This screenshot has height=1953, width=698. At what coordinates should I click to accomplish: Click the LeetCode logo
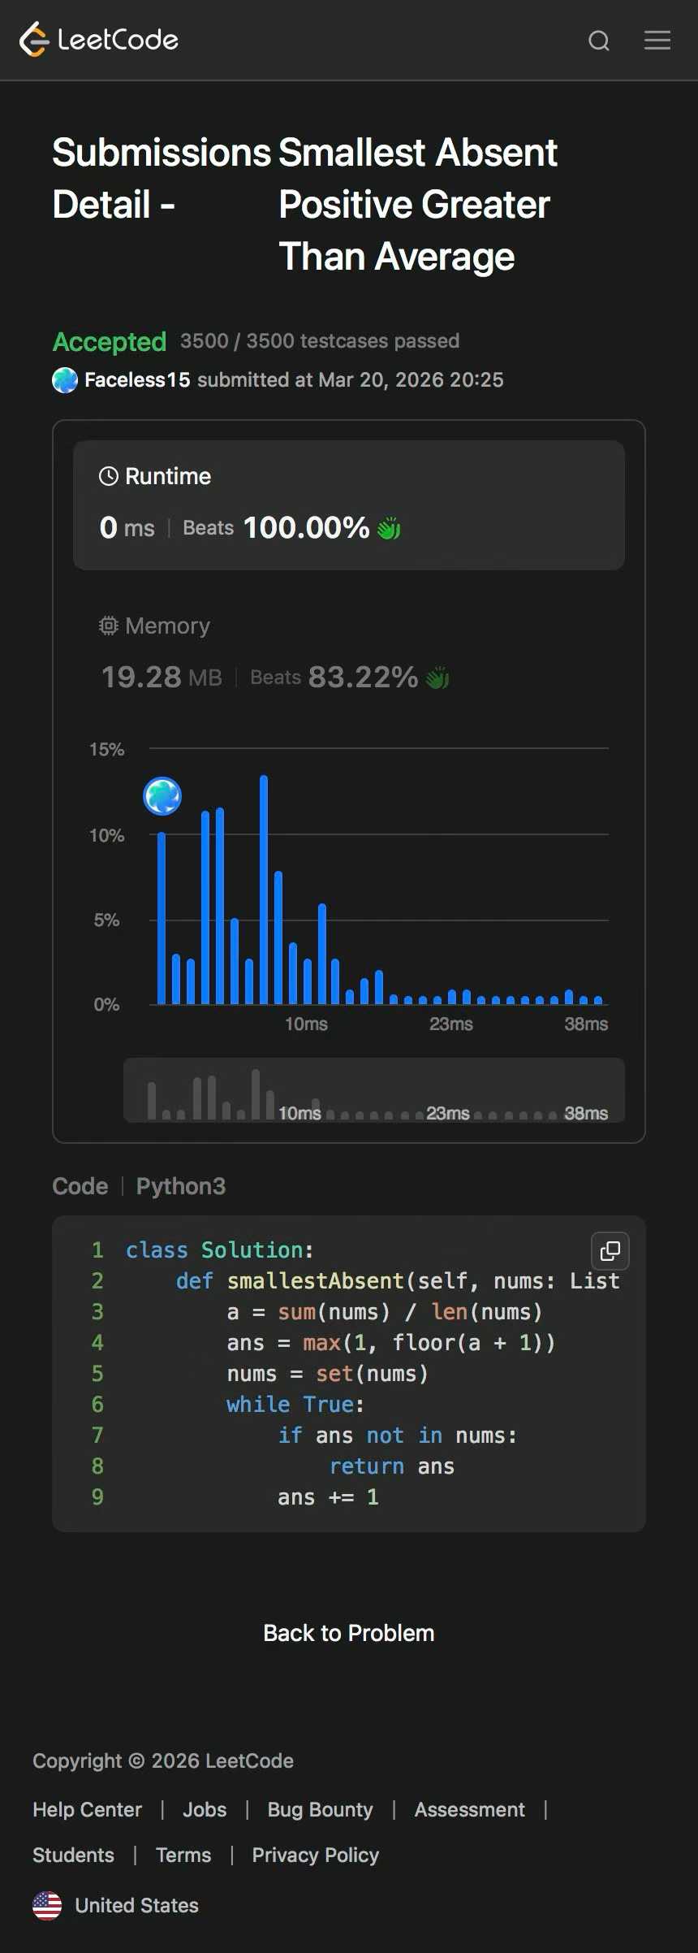tap(99, 40)
